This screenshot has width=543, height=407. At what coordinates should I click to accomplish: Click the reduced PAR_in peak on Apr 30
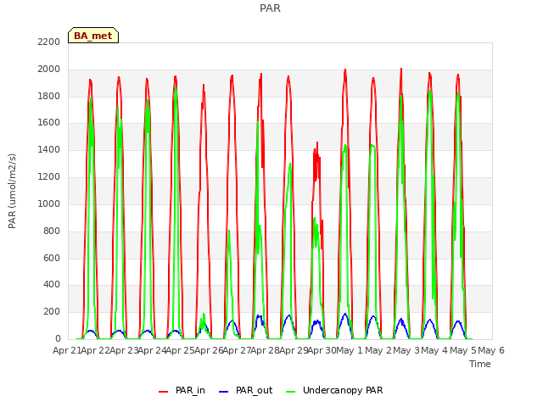click(x=316, y=142)
